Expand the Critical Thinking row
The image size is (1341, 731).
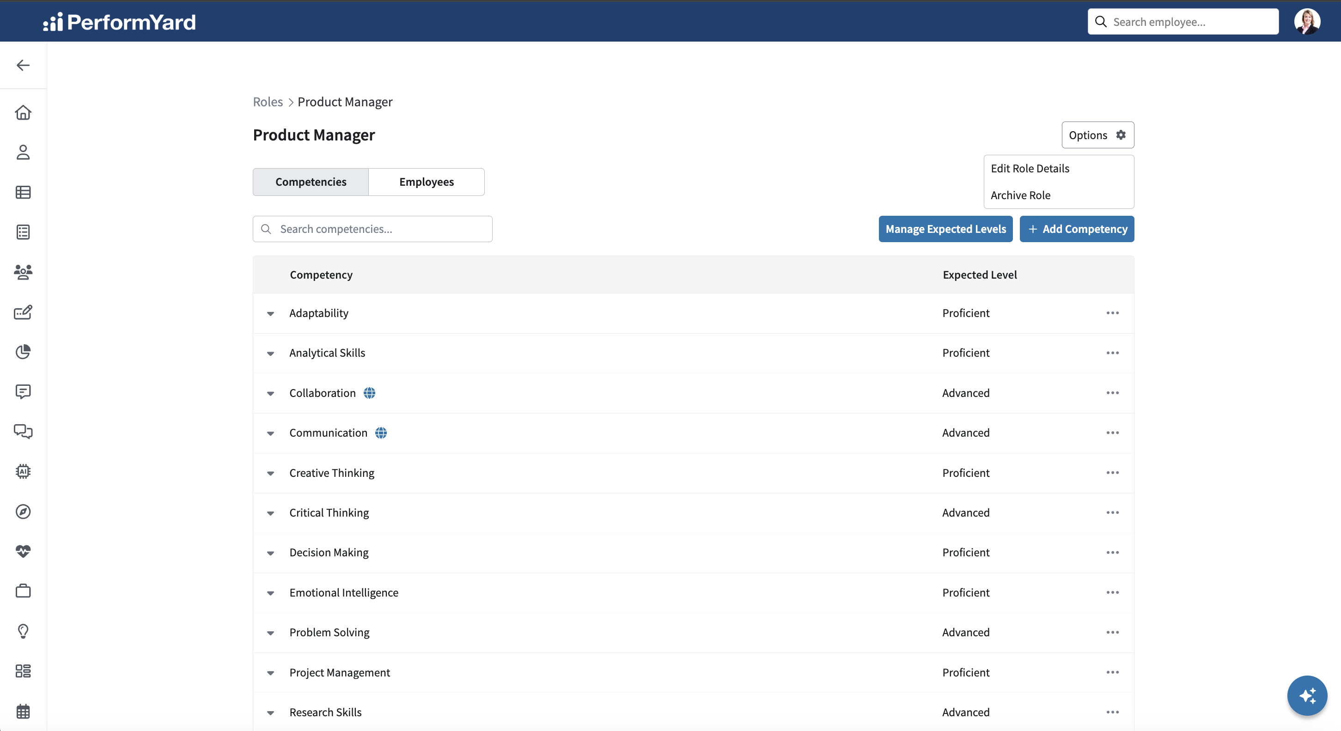270,513
